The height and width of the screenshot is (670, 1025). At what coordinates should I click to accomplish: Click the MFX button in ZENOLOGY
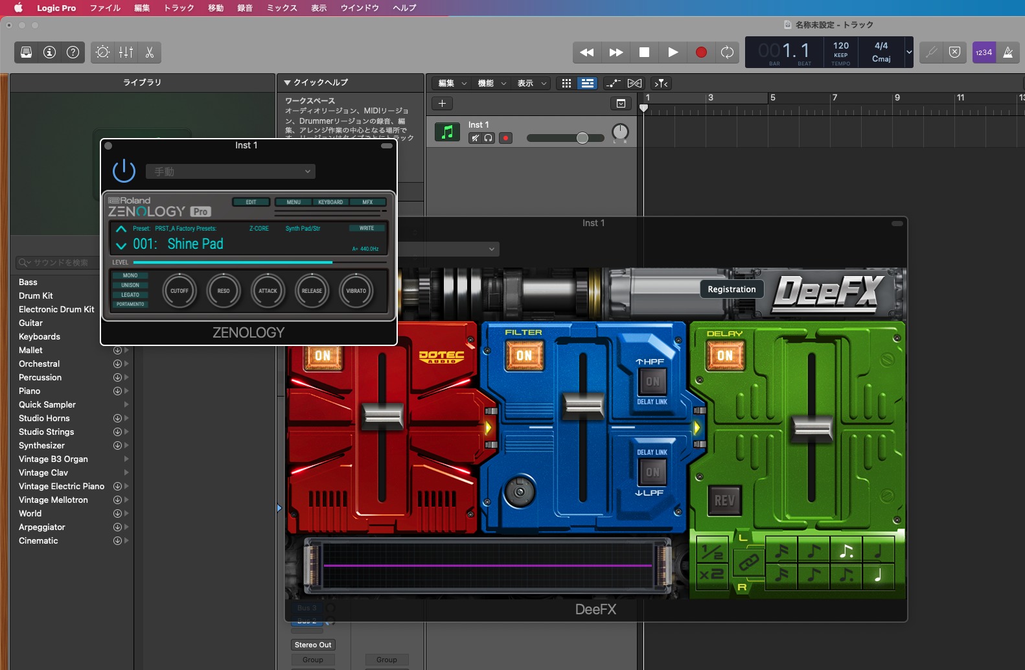tap(367, 202)
